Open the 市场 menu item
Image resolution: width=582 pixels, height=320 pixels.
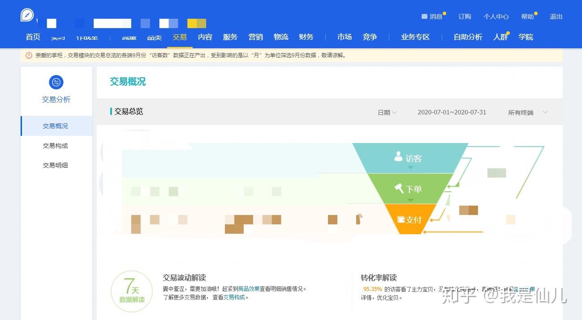[x=345, y=37]
